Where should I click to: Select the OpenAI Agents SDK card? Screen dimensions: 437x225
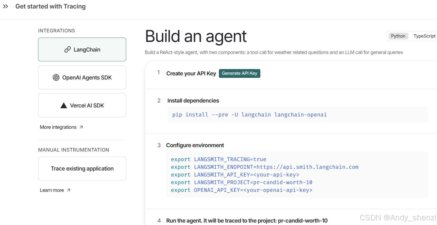click(82, 77)
